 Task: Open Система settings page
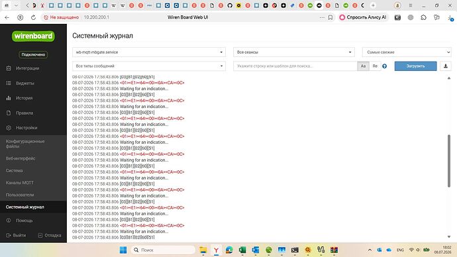point(15,170)
